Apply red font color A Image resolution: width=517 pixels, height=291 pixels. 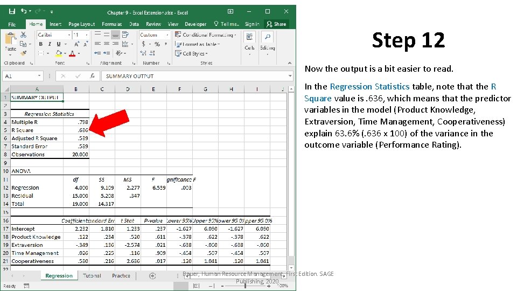click(72, 53)
